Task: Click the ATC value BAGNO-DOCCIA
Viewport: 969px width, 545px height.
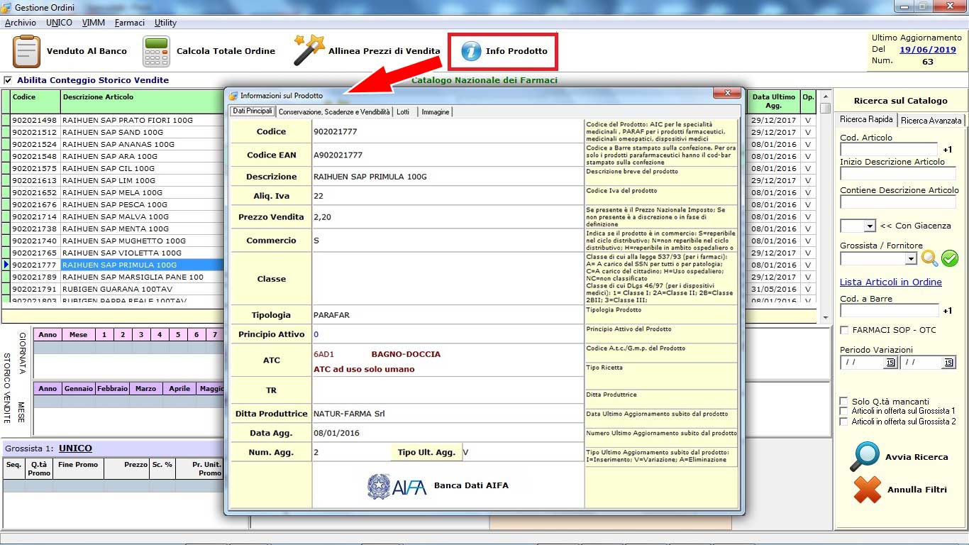Action: [406, 354]
